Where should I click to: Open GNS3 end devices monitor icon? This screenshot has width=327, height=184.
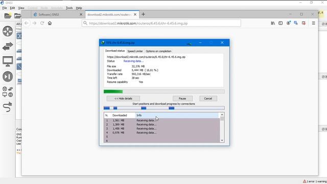8,61
